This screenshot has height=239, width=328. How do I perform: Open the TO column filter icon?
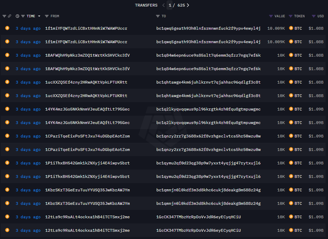158,16
